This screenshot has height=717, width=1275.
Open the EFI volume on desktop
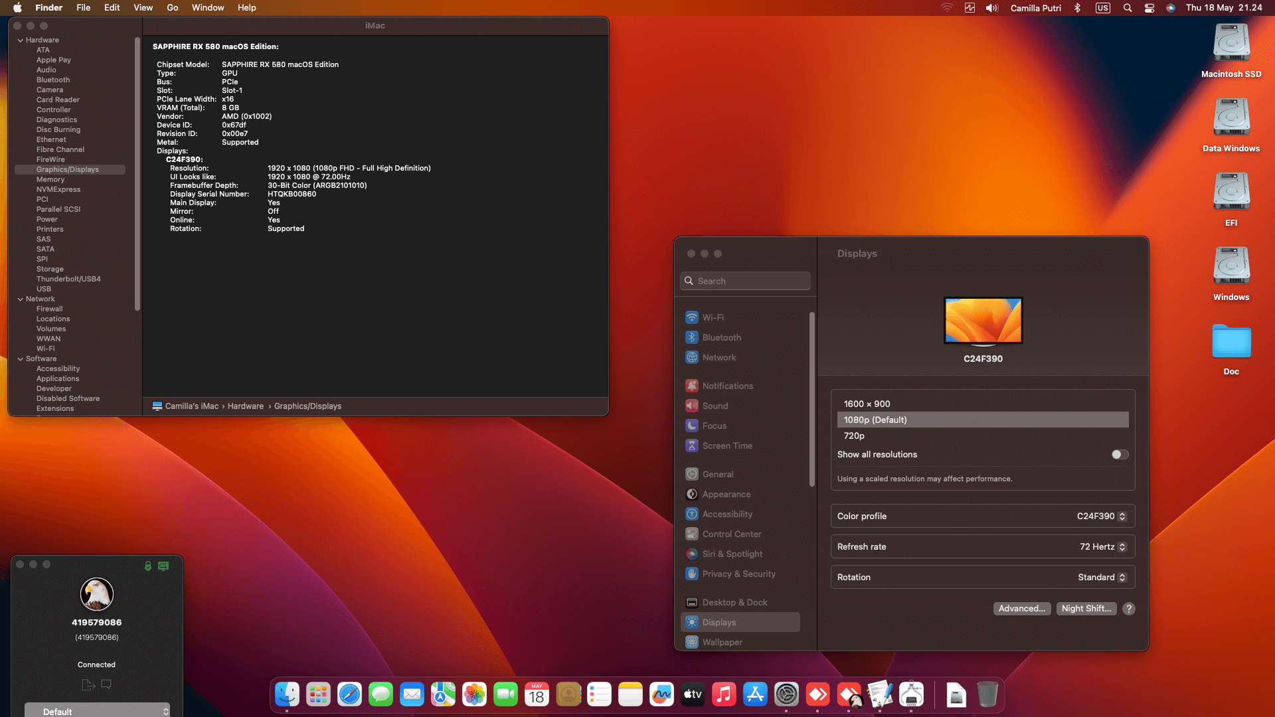point(1231,199)
